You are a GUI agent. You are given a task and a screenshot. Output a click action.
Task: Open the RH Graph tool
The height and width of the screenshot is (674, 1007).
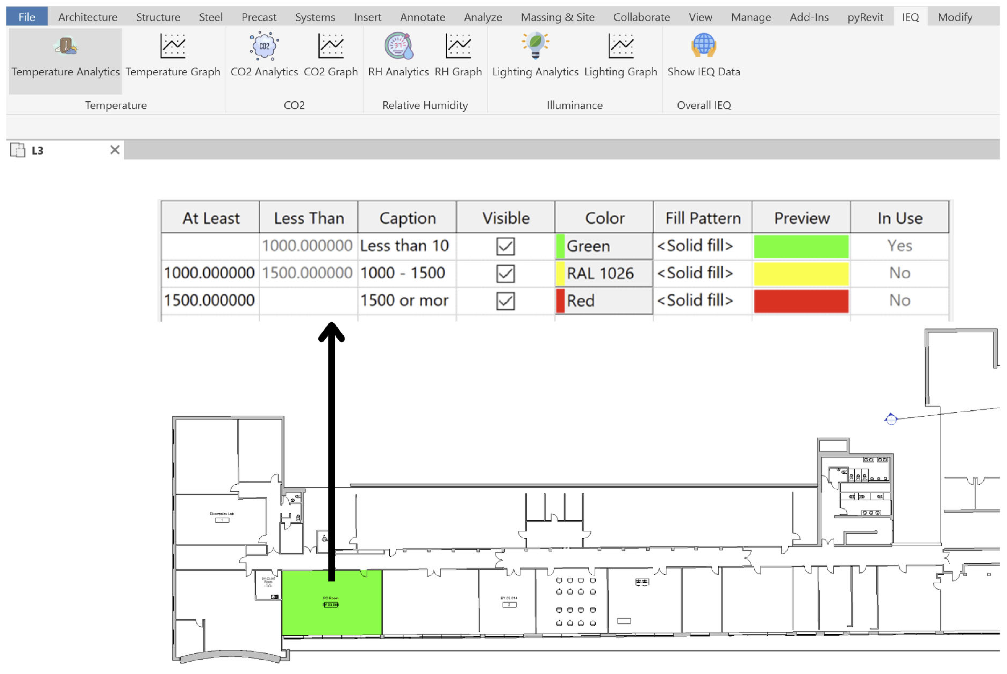tap(458, 55)
